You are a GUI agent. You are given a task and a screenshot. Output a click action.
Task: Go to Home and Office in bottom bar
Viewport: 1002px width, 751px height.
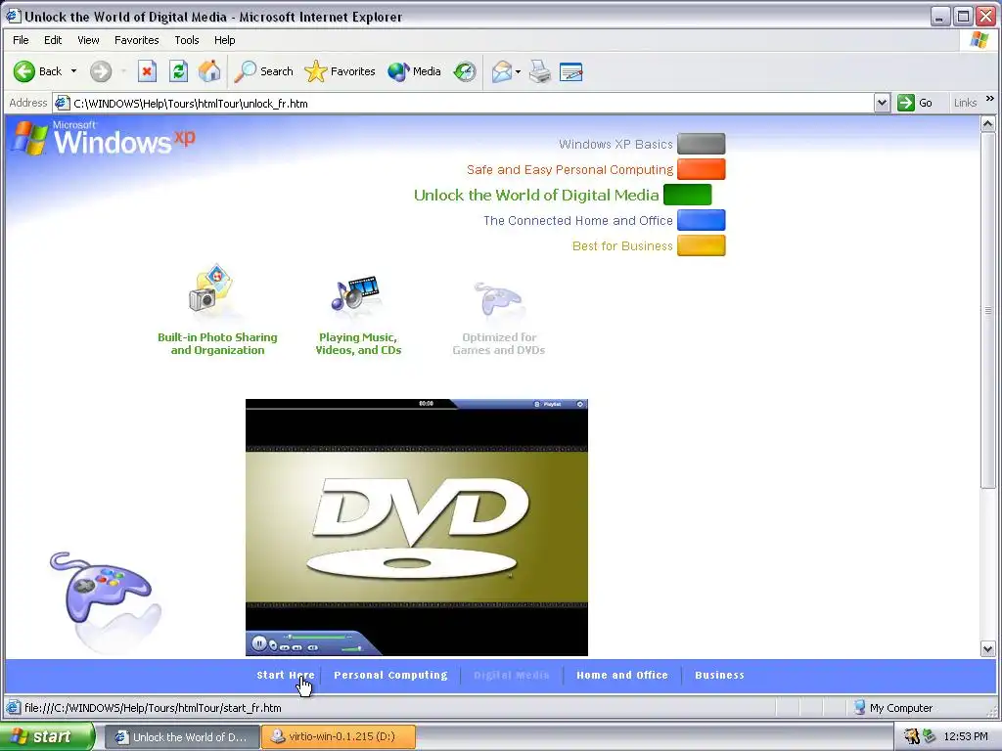(621, 675)
